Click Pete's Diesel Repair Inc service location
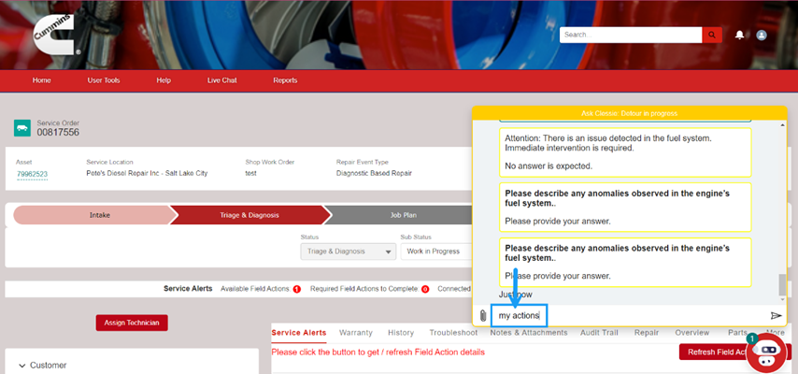798x374 pixels. 147,173
